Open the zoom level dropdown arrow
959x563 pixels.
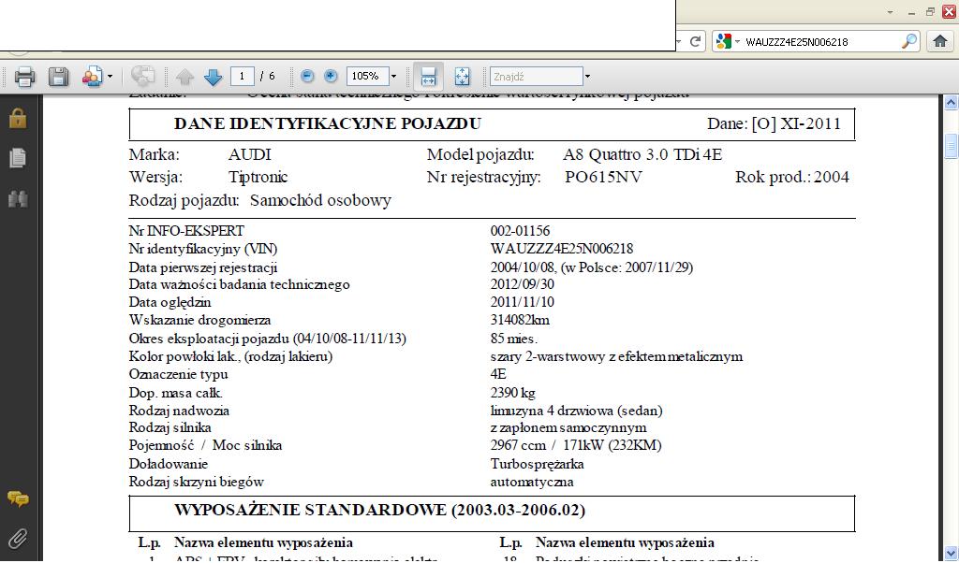coord(393,77)
